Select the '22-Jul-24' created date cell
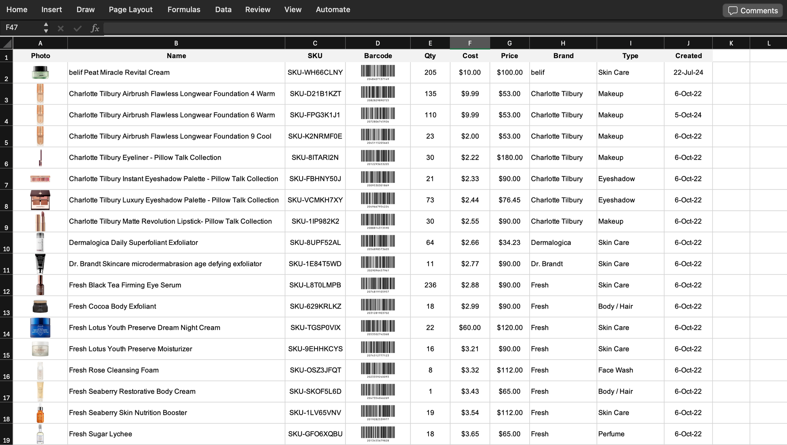The width and height of the screenshot is (787, 445). pyautogui.click(x=688, y=73)
